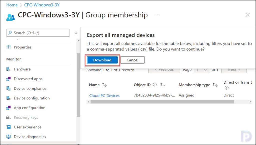Click the Device compliance icon
Image resolution: width=256 pixels, height=145 pixels.
click(x=8, y=89)
